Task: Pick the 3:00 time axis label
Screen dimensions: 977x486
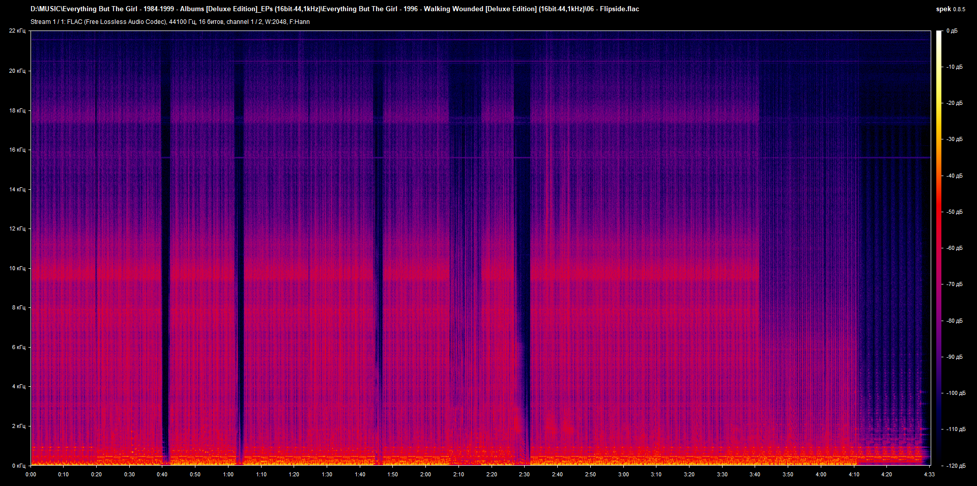Action: (623, 474)
